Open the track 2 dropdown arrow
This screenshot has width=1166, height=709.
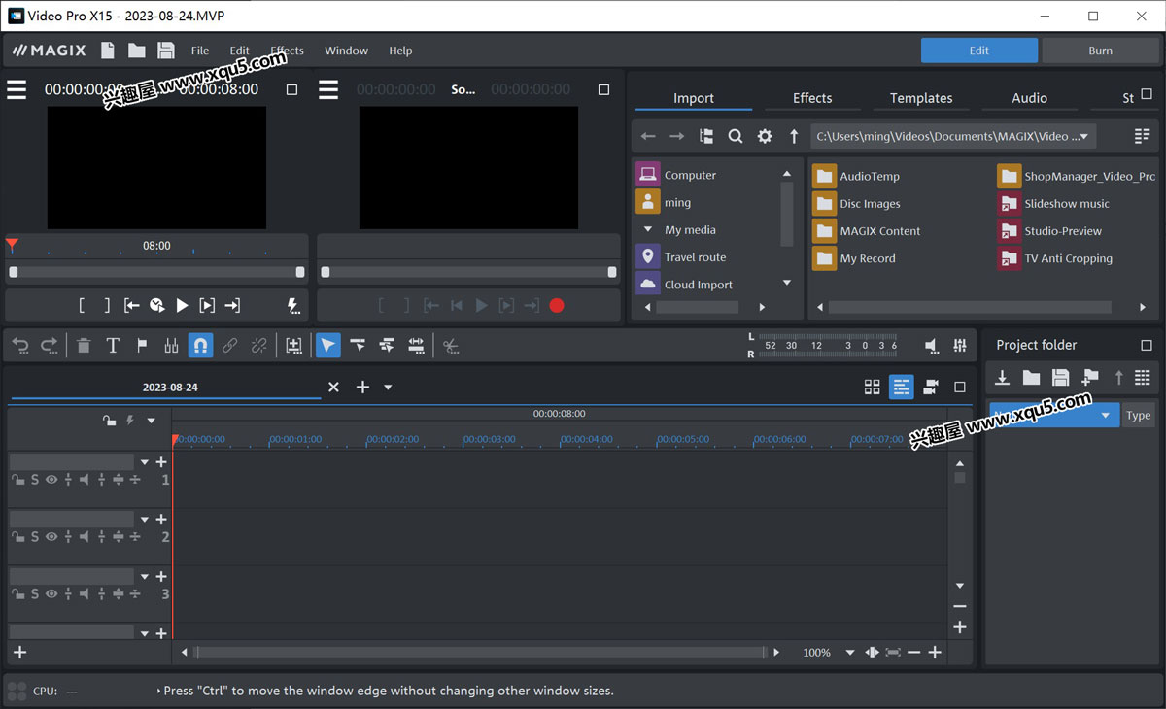pyautogui.click(x=145, y=520)
